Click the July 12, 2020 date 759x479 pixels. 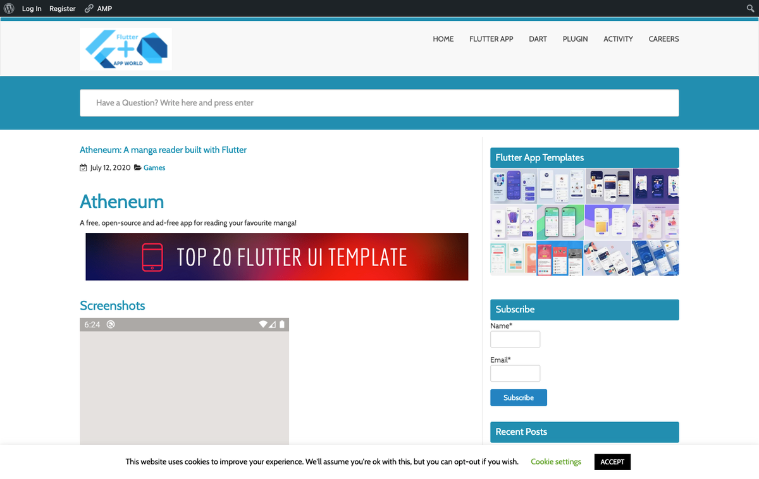110,167
